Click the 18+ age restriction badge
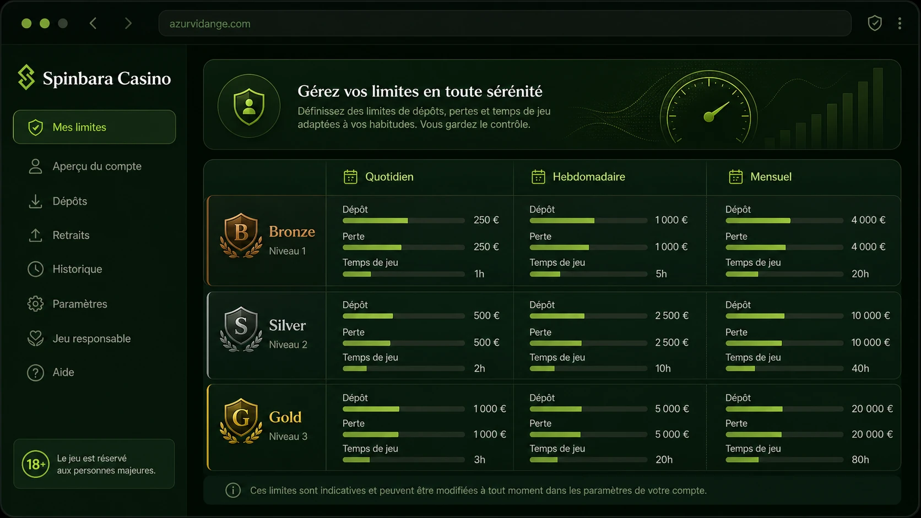This screenshot has width=921, height=518. pyautogui.click(x=35, y=464)
